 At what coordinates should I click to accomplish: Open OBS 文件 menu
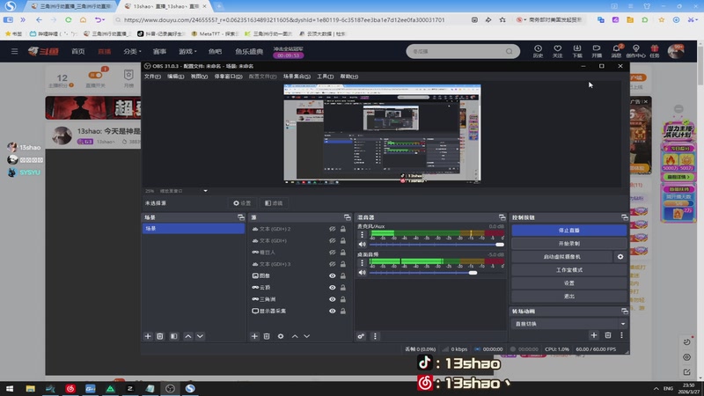(152, 77)
